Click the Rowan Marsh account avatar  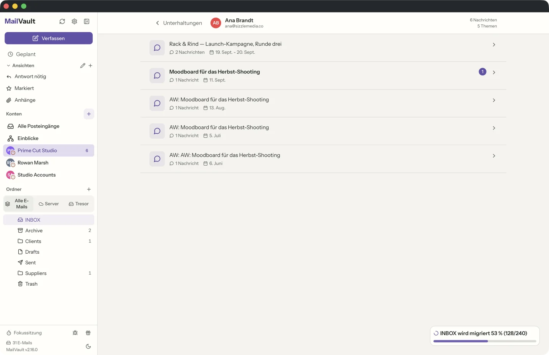click(10, 163)
